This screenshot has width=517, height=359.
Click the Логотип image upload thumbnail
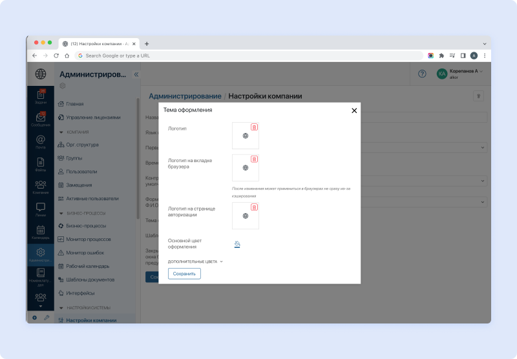tap(246, 136)
